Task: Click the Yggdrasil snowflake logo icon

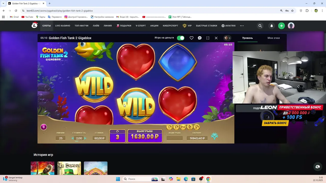Action: tap(214, 136)
